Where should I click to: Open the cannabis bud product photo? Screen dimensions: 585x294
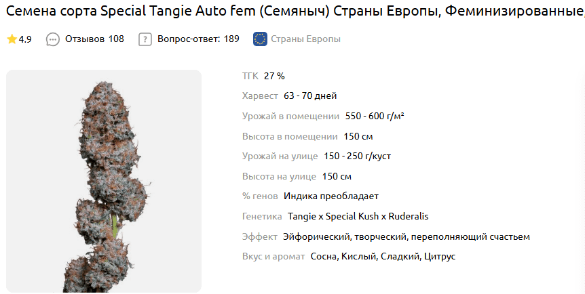pos(104,181)
